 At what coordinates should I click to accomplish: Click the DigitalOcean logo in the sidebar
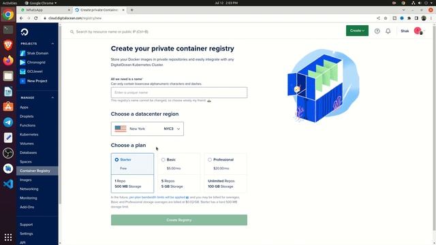point(25,32)
